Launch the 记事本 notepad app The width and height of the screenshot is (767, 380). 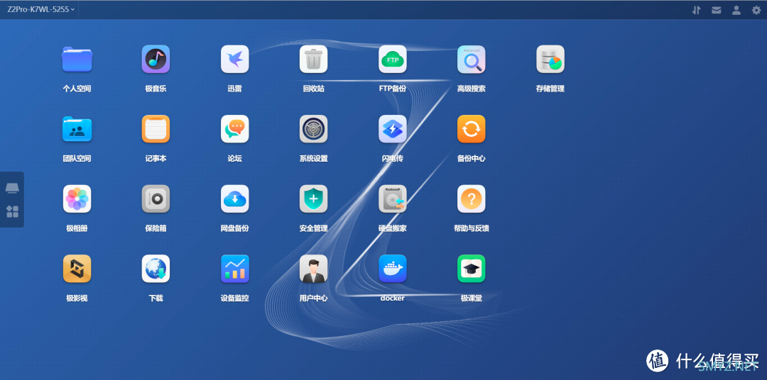click(156, 129)
